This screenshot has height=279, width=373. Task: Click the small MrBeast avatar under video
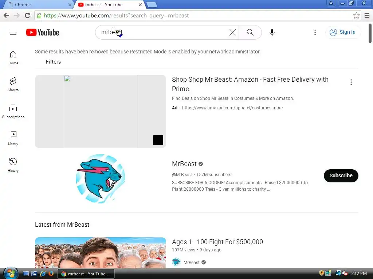point(176,262)
